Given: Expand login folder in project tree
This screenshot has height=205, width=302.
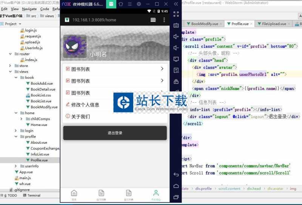Looking at the screenshot, I should click(x=16, y=131).
